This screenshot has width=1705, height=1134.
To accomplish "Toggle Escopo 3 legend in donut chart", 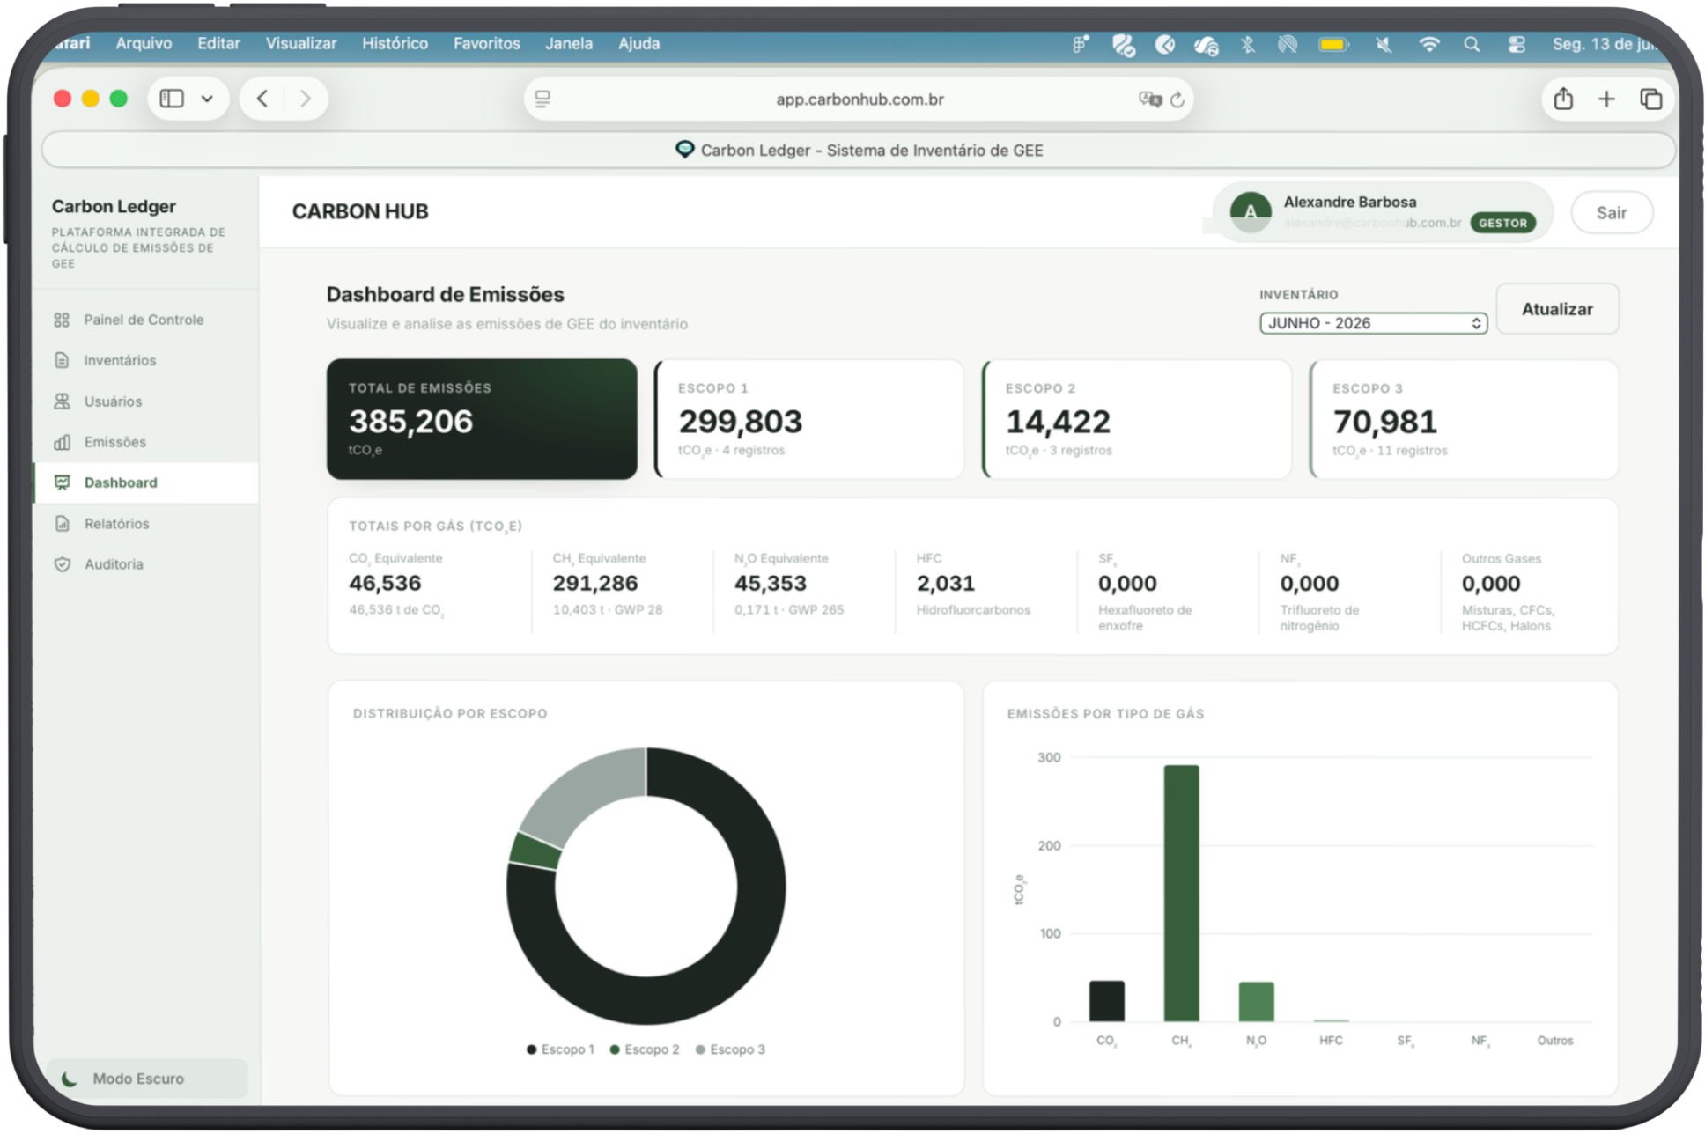I will tap(729, 1049).
